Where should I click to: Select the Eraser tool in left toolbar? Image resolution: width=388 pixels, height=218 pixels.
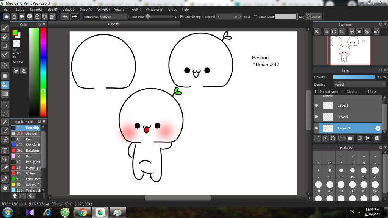point(5,37)
